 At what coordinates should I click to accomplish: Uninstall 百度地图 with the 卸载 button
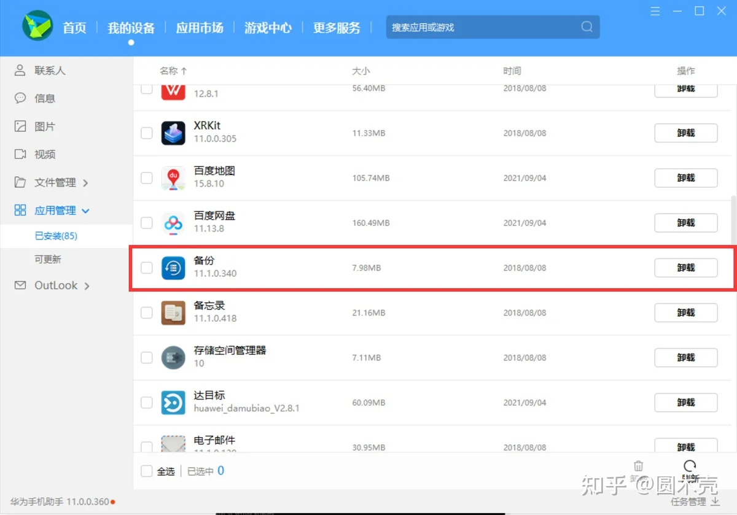[x=686, y=178]
